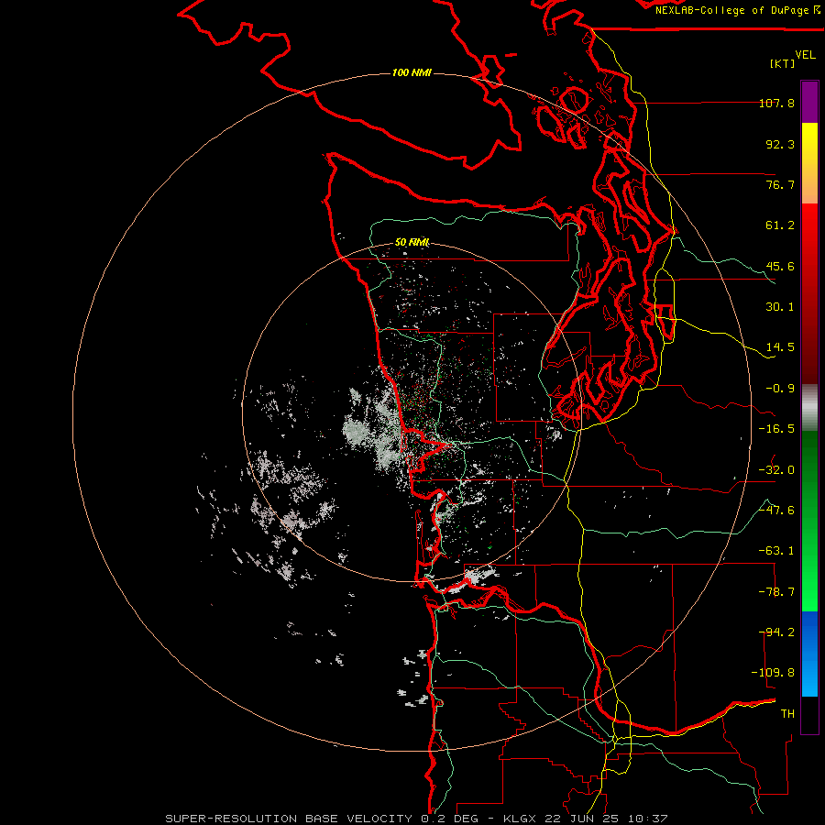Select the -63.1 legend value
This screenshot has height=825, width=825.
(776, 551)
